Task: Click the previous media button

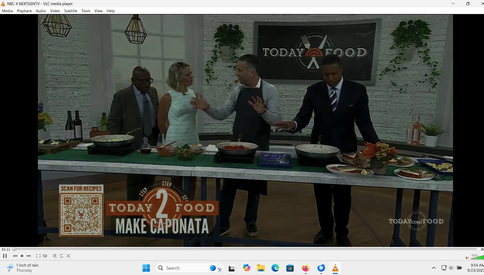Action: 15,256
